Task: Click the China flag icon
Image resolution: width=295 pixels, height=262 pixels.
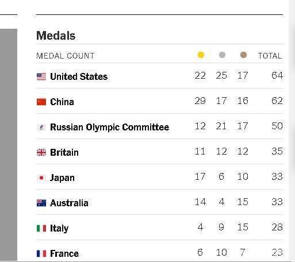Action: coord(41,102)
